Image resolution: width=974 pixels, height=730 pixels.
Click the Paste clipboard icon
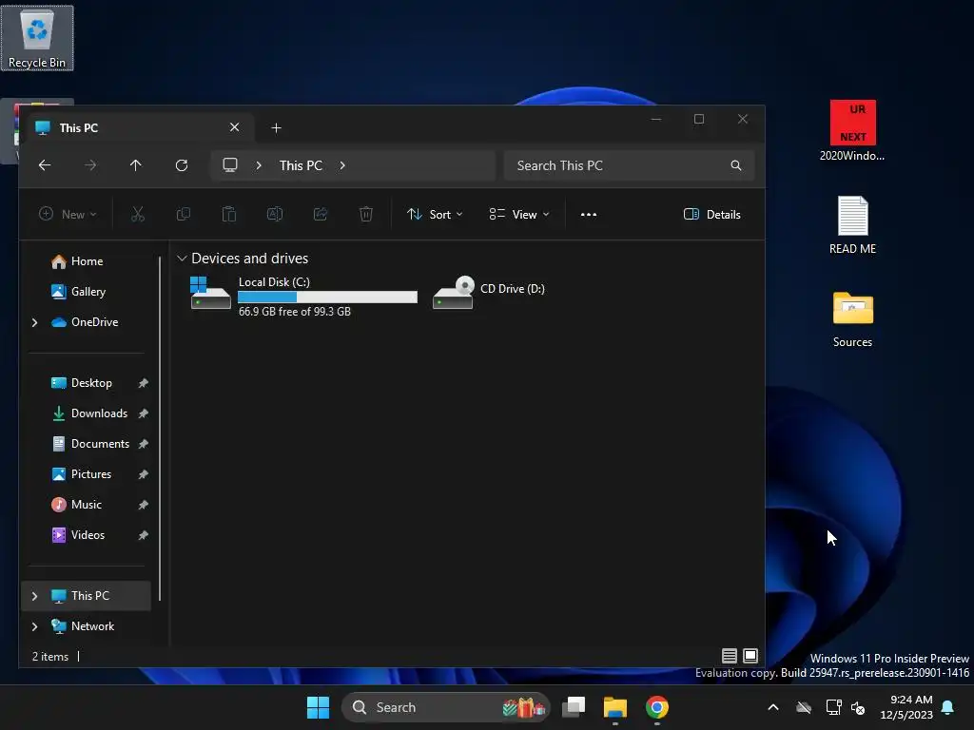[229, 214]
